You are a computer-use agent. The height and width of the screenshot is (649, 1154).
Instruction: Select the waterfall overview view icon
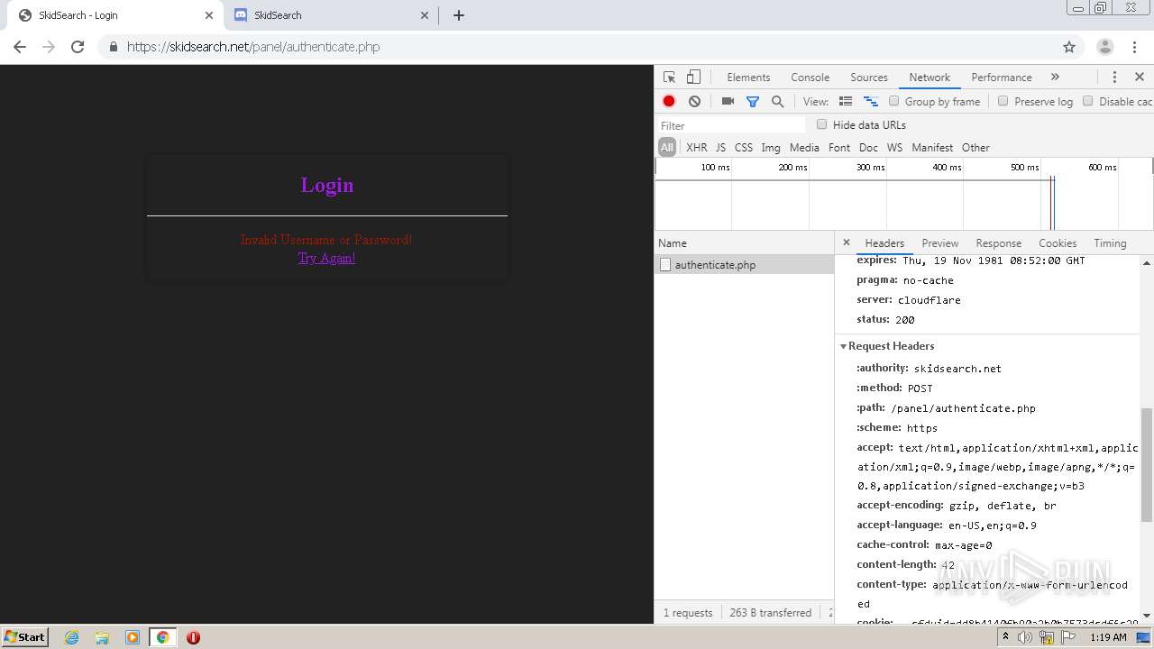871,102
